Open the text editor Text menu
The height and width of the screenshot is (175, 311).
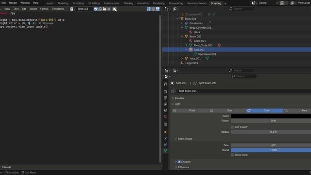click(x=16, y=9)
